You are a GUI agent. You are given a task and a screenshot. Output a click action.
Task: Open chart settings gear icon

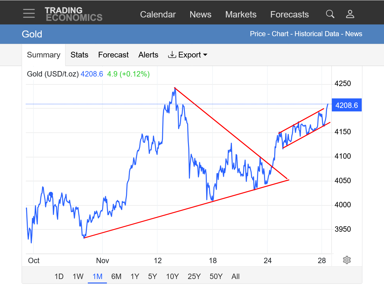click(x=347, y=260)
